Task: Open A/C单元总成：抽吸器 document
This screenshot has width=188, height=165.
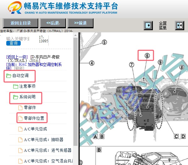Action: (x=44, y=140)
